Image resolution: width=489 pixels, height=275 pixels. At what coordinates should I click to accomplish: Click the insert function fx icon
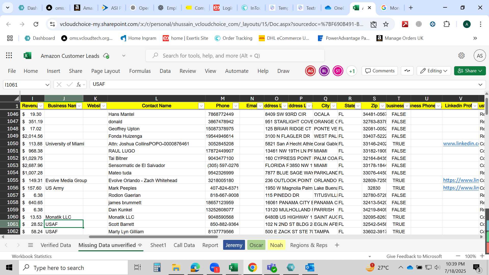click(x=79, y=85)
